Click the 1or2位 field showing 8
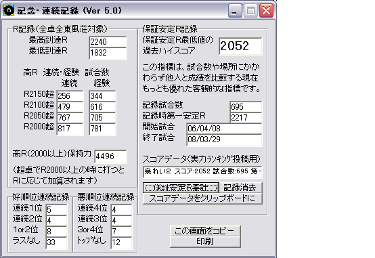The height and width of the screenshot is (258, 375). pos(56,231)
